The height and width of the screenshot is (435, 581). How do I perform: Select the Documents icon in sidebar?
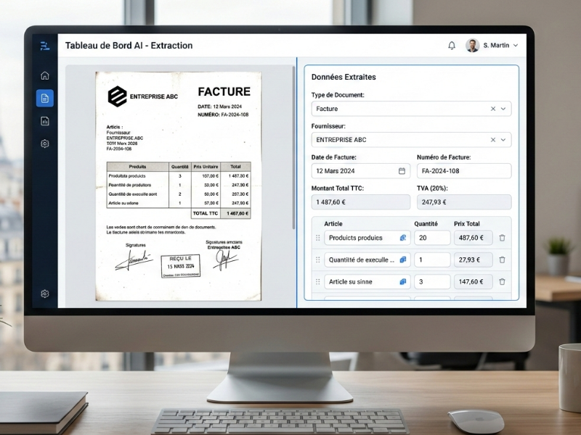point(45,98)
